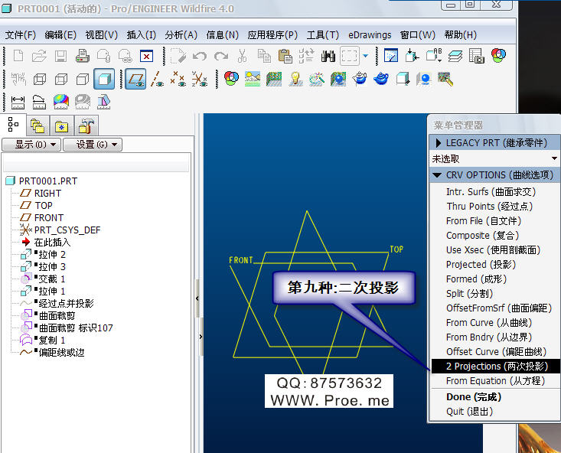Select PRT0001.PRT in model tree

[48, 181]
